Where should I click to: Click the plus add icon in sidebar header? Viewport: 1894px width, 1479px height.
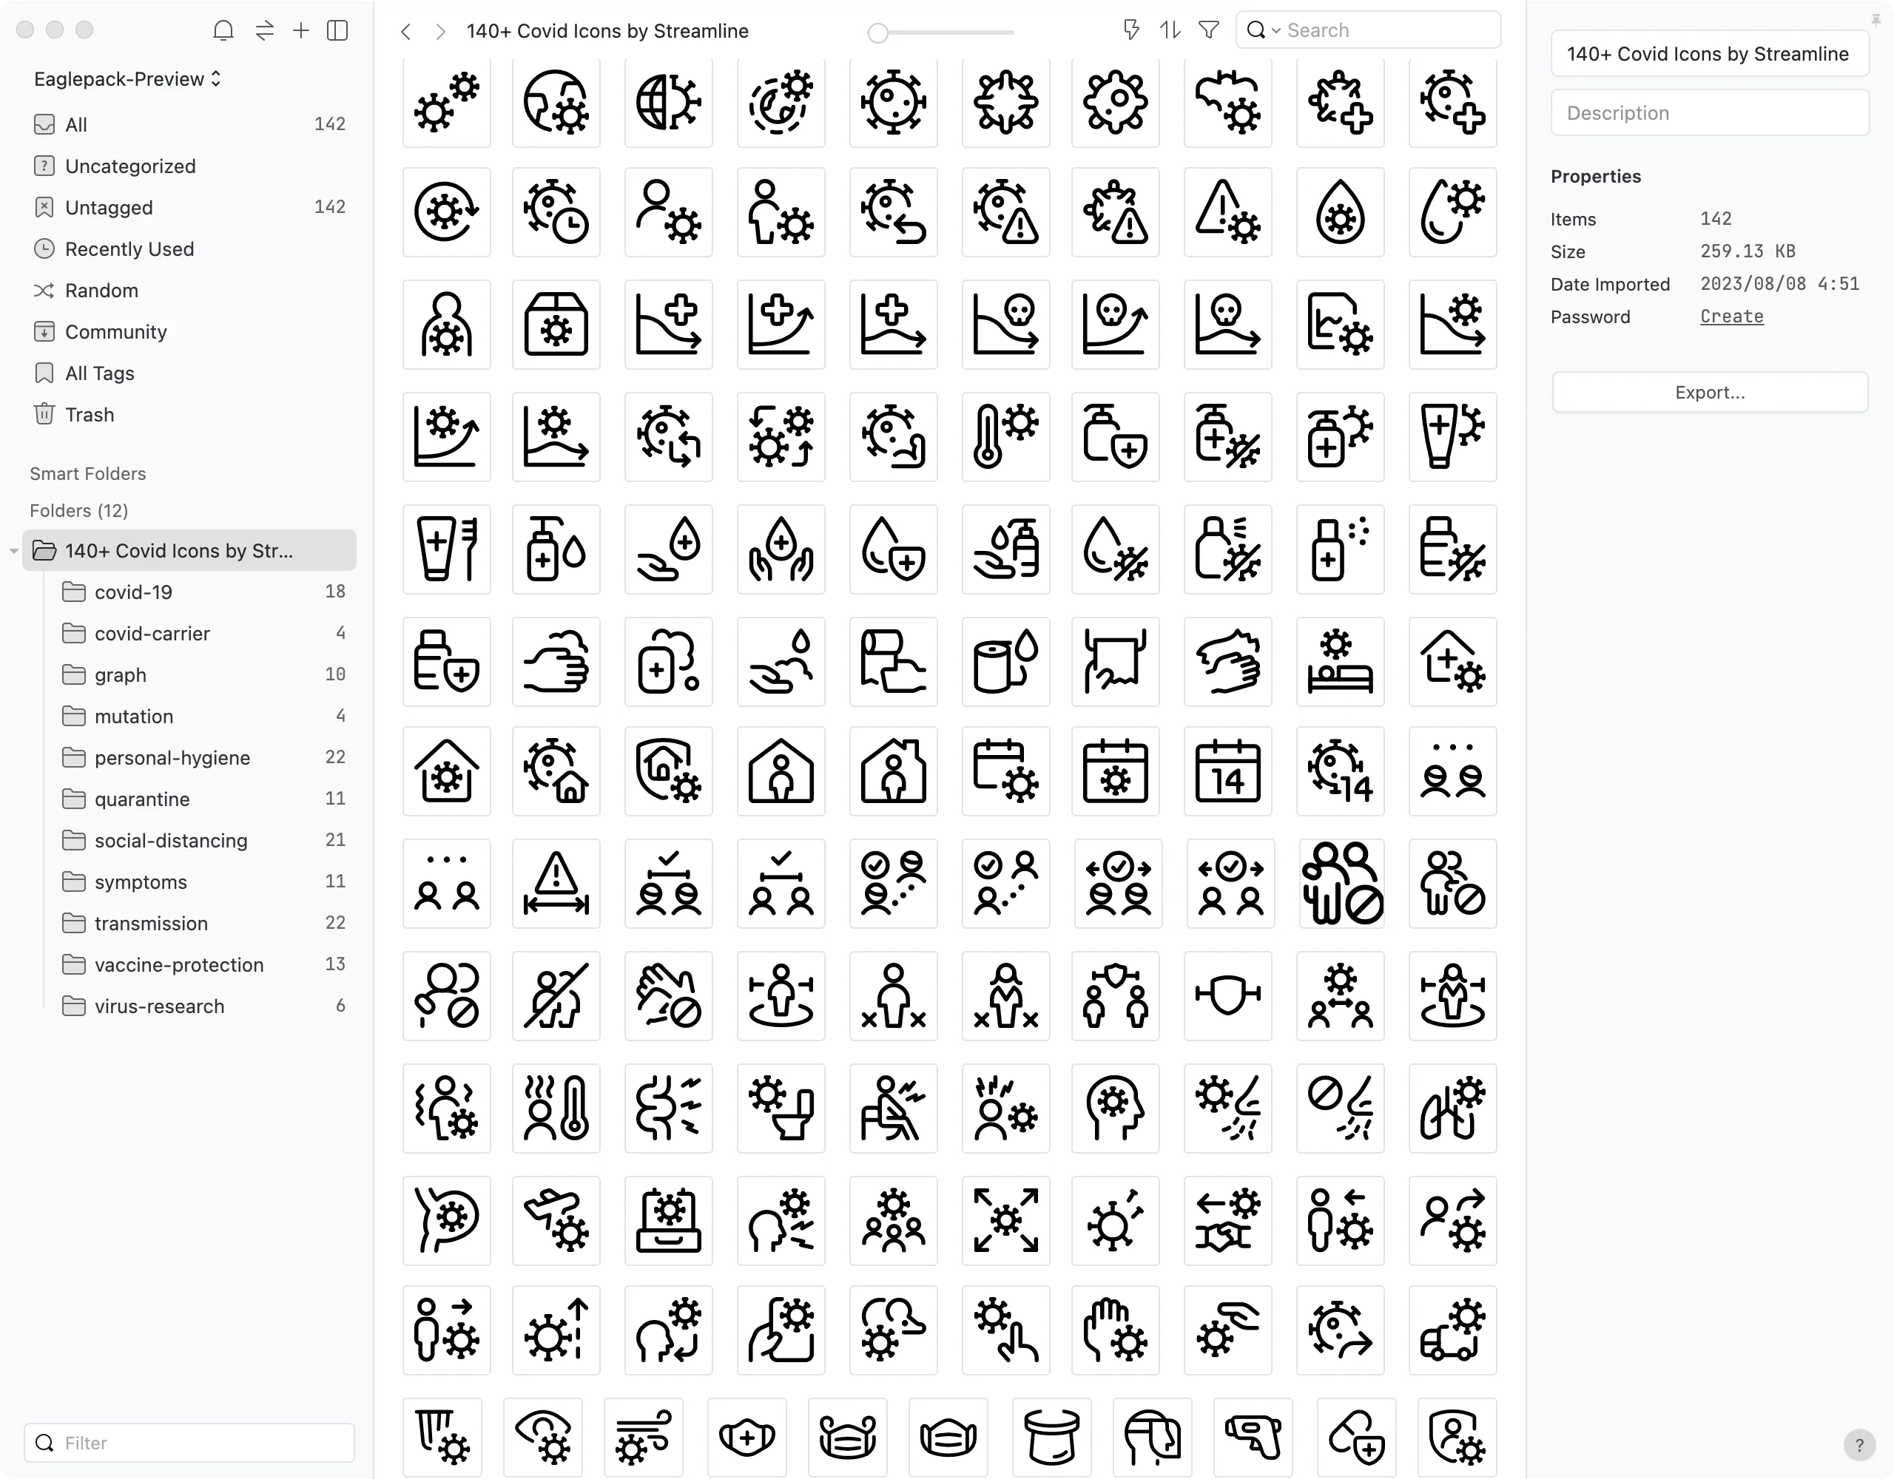(301, 30)
